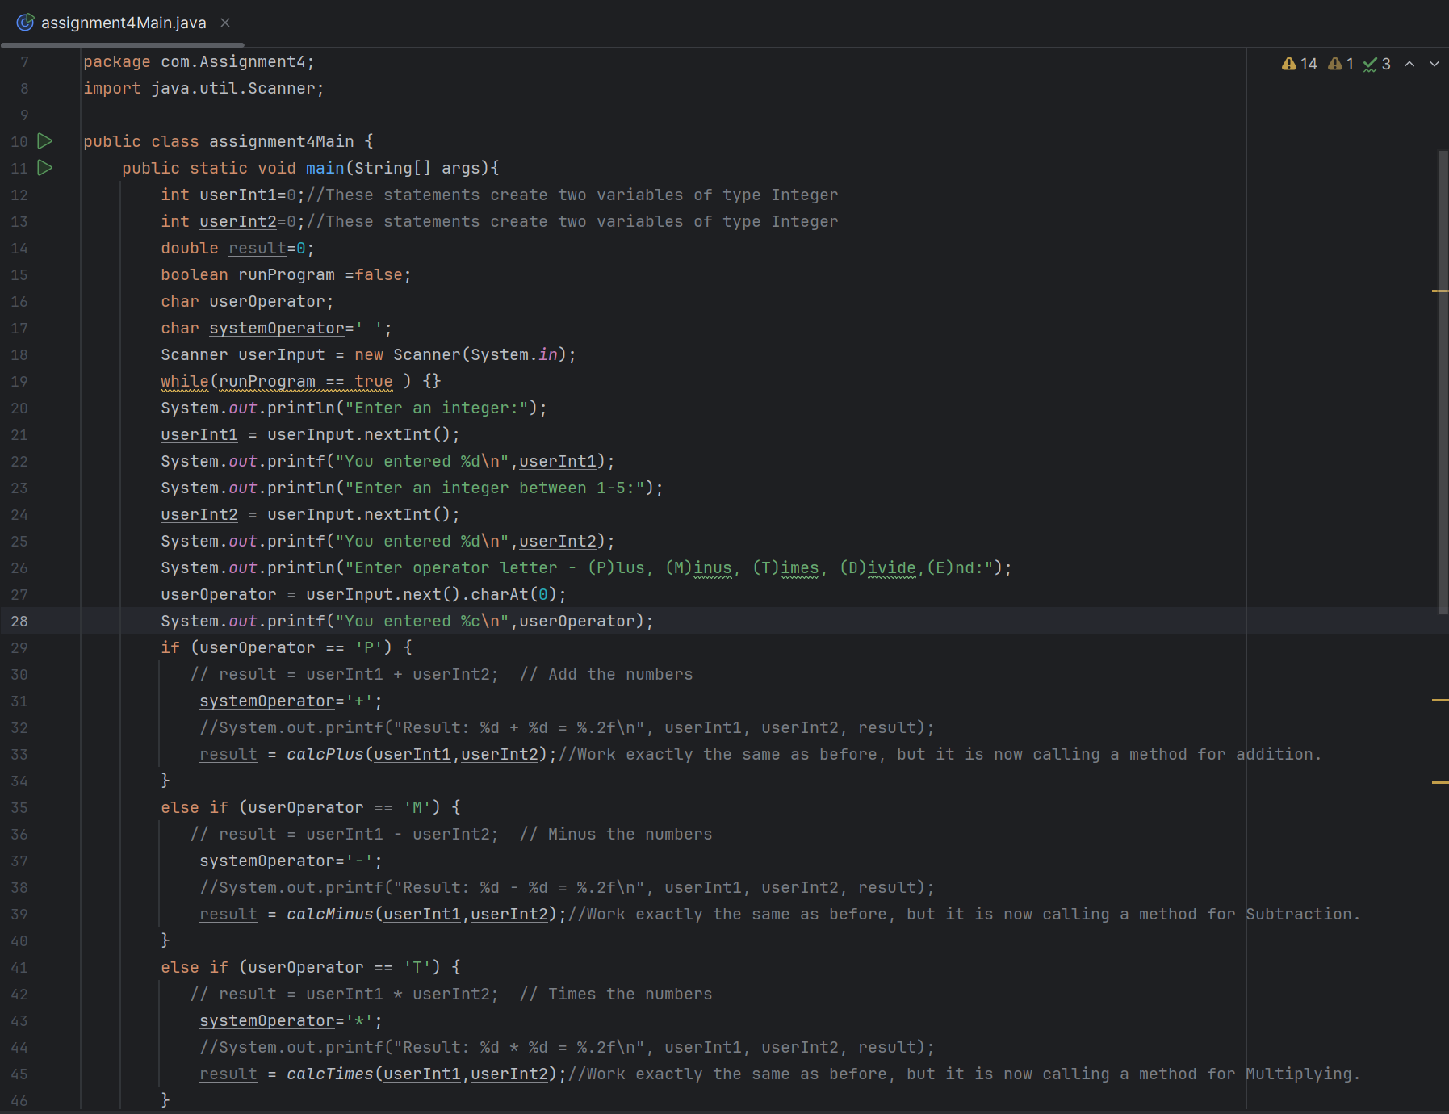This screenshot has height=1114, width=1449.
Task: Click the comment ending 'method for Subtraction.'
Action: pyautogui.click(x=965, y=914)
